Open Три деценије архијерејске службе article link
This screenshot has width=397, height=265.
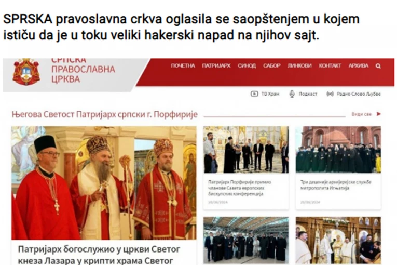tap(336, 185)
